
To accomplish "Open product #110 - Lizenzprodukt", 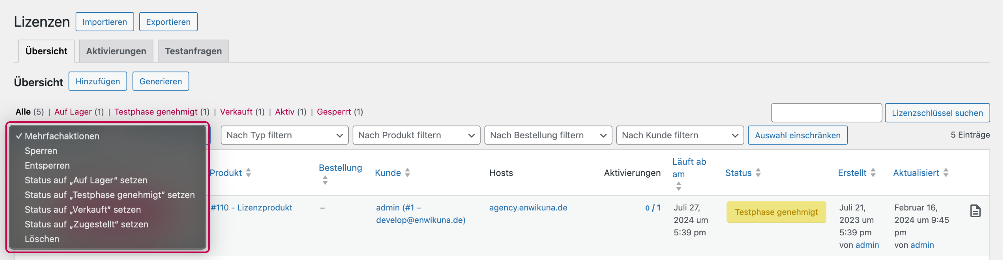I will tap(252, 208).
